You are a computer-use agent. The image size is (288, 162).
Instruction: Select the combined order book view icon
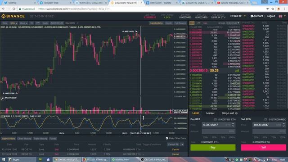pyautogui.click(x=192, y=23)
